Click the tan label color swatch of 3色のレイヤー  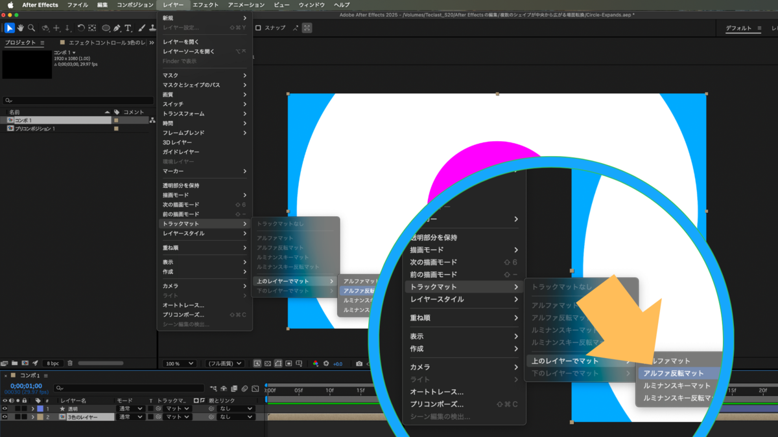click(40, 417)
